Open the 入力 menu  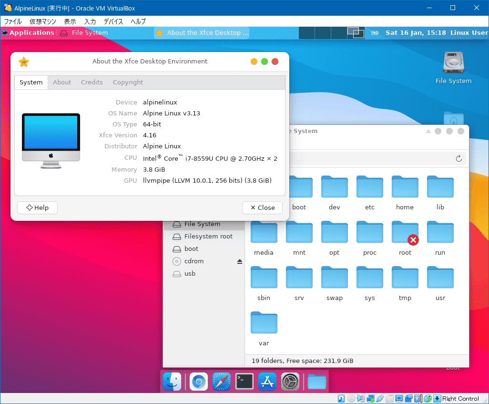(90, 21)
